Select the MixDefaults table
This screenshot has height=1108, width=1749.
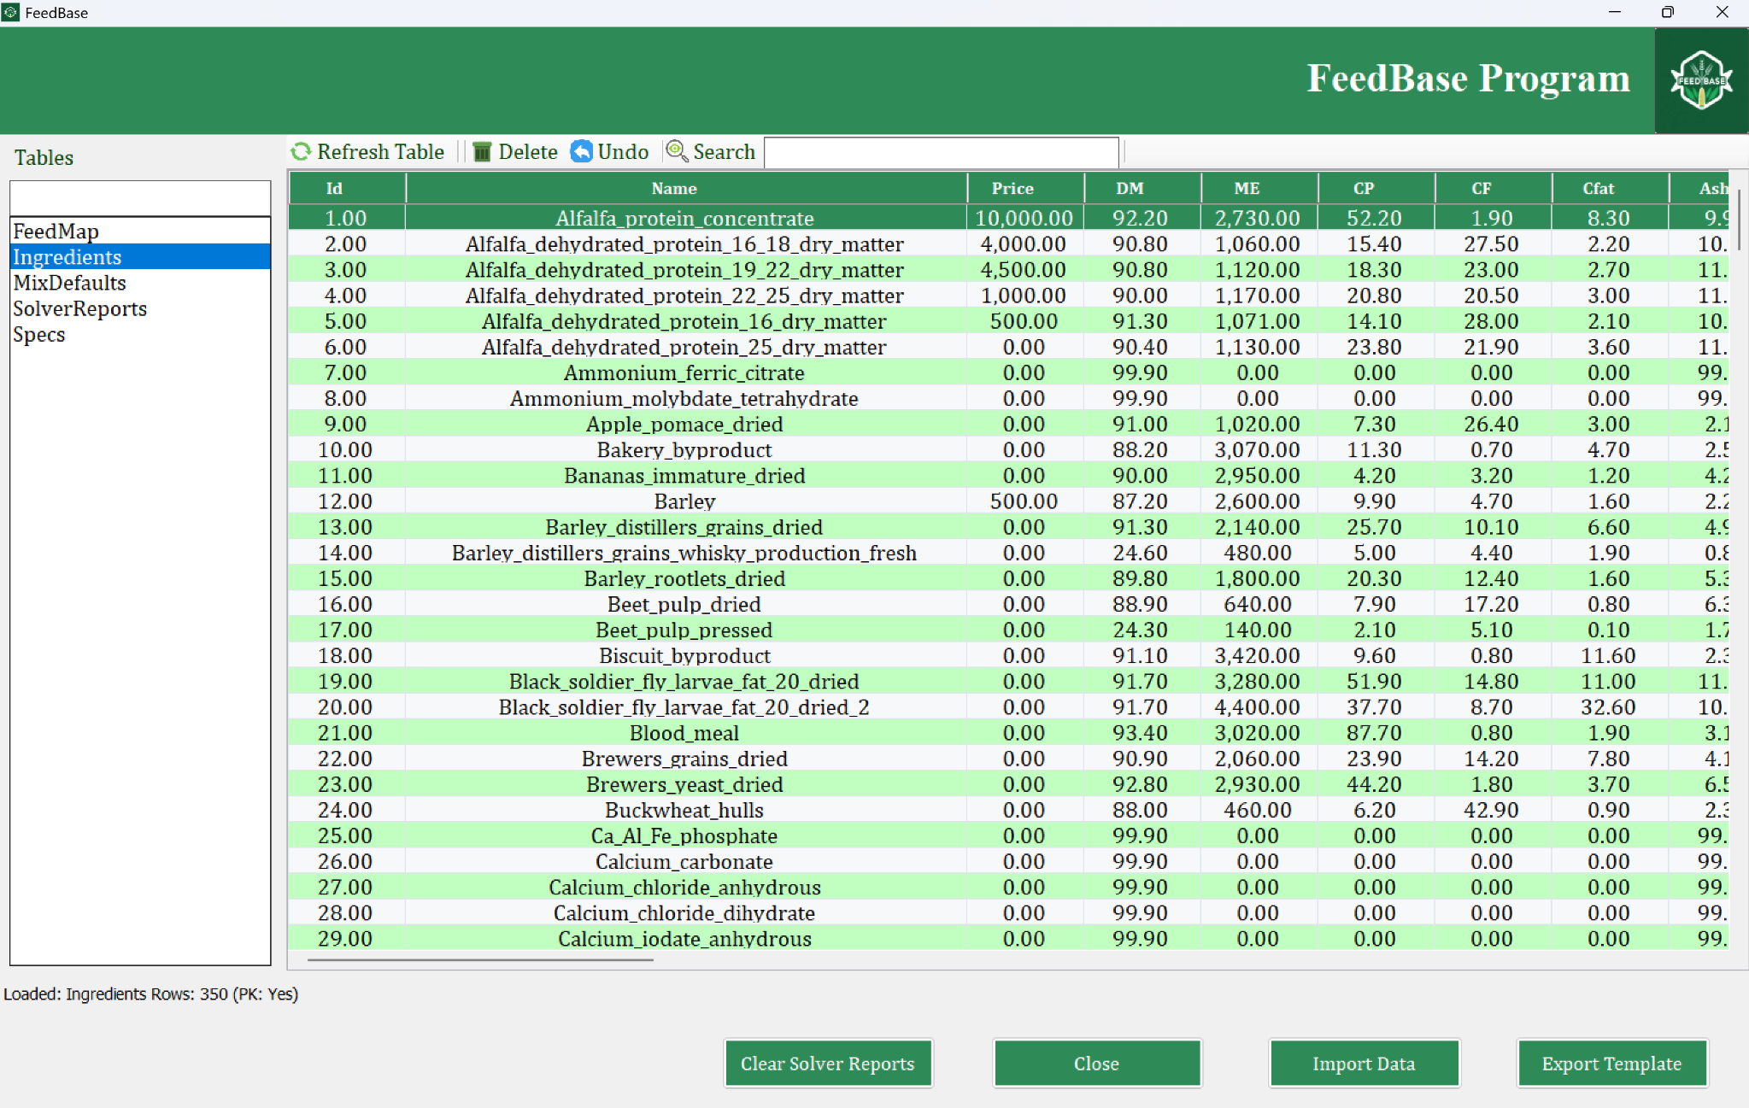click(70, 283)
